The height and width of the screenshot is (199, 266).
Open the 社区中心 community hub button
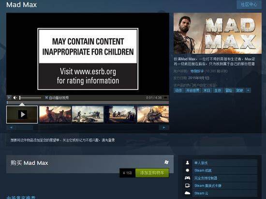pos(249,4)
